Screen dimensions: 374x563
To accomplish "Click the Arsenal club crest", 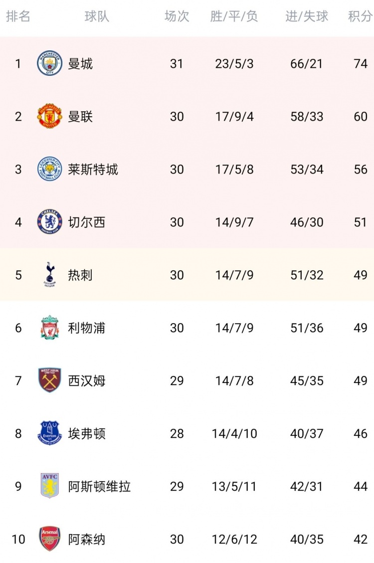I will (49, 539).
